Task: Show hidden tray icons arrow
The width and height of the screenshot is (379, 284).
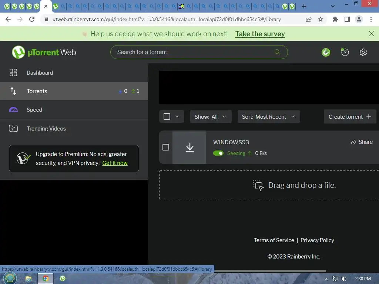Action: (x=326, y=279)
